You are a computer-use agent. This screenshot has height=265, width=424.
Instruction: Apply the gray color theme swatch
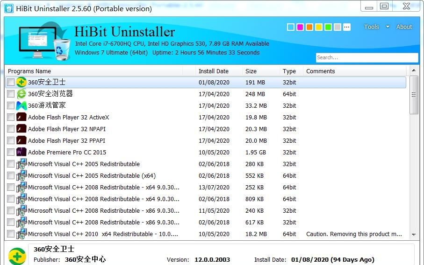click(x=338, y=27)
